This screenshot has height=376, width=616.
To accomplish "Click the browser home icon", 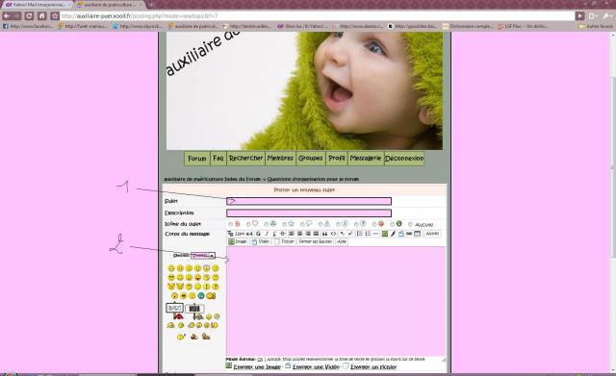I will 42,16.
